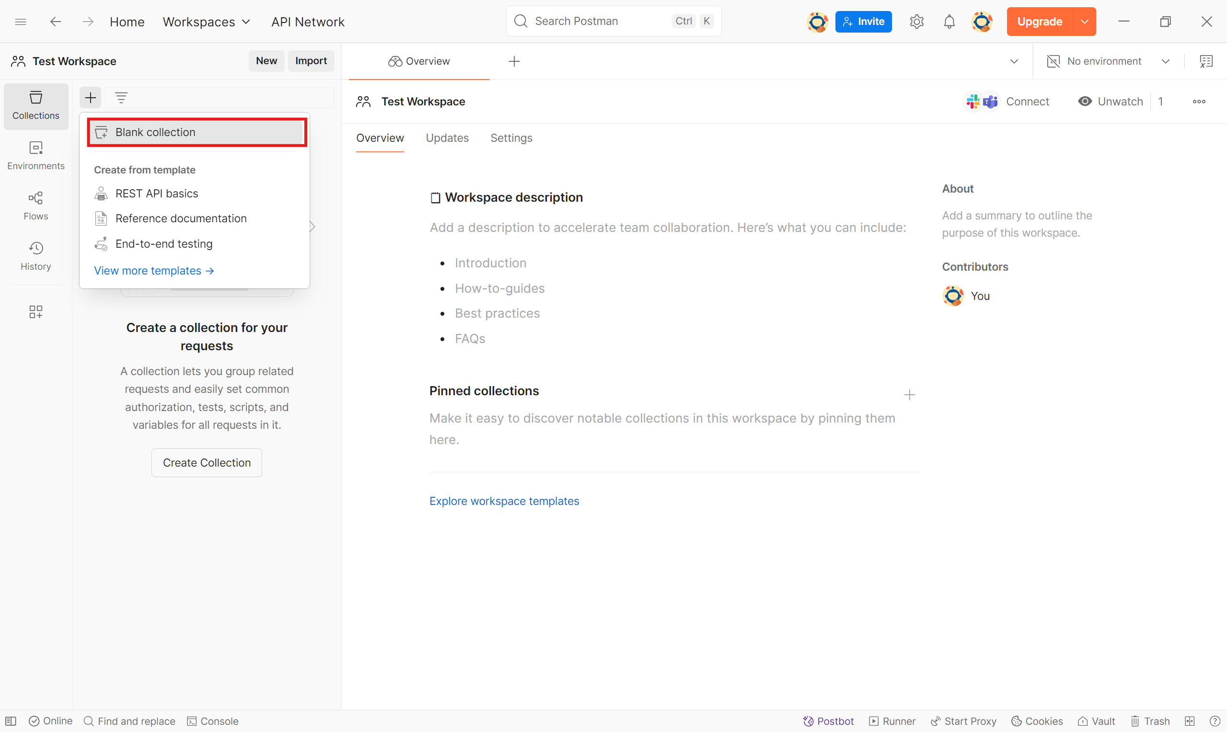Click the team avatar left of Invite
Image resolution: width=1227 pixels, height=732 pixels.
point(817,22)
